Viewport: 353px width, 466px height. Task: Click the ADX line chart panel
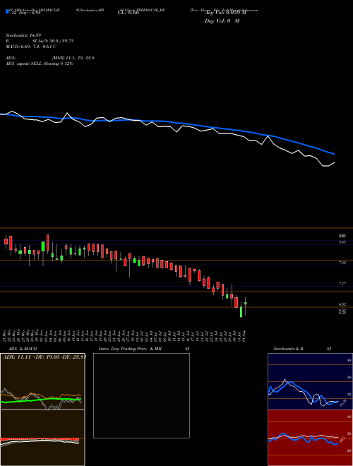click(42, 381)
